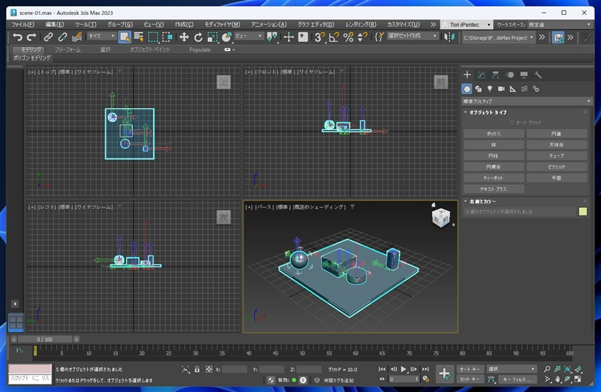Open the Hierarchy tab in the command panel
The width and height of the screenshot is (601, 392).
[x=496, y=75]
